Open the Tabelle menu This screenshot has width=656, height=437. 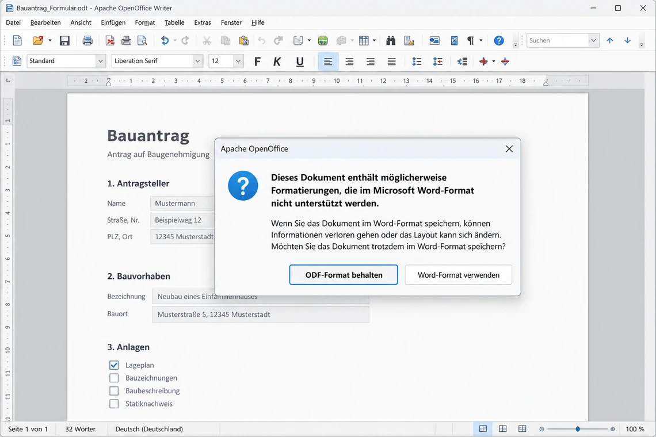pos(174,22)
